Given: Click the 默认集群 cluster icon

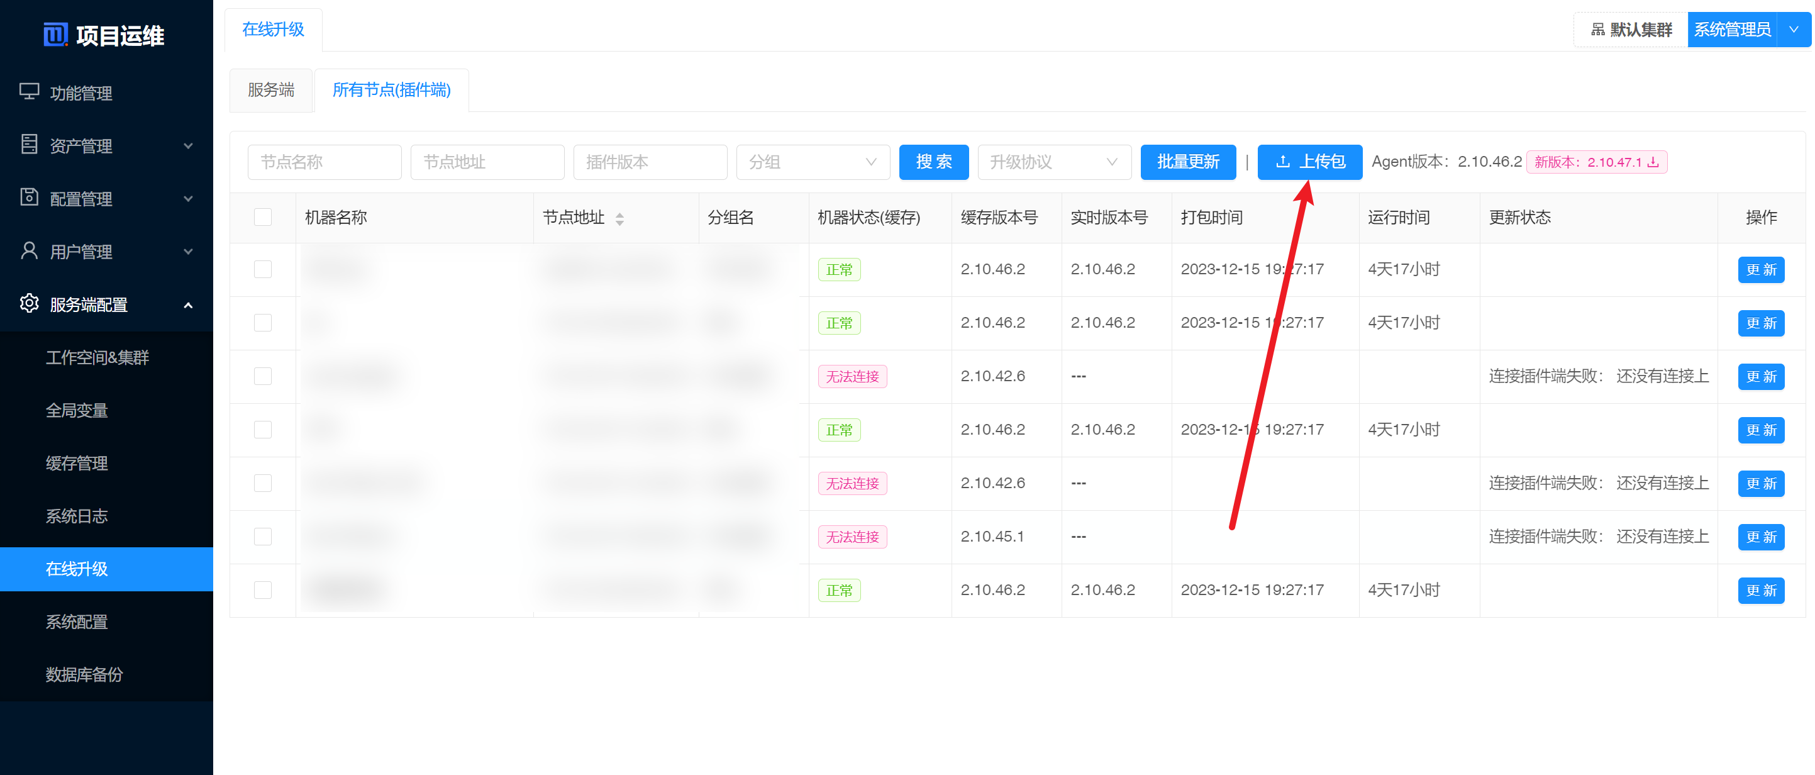Looking at the screenshot, I should pyautogui.click(x=1597, y=30).
